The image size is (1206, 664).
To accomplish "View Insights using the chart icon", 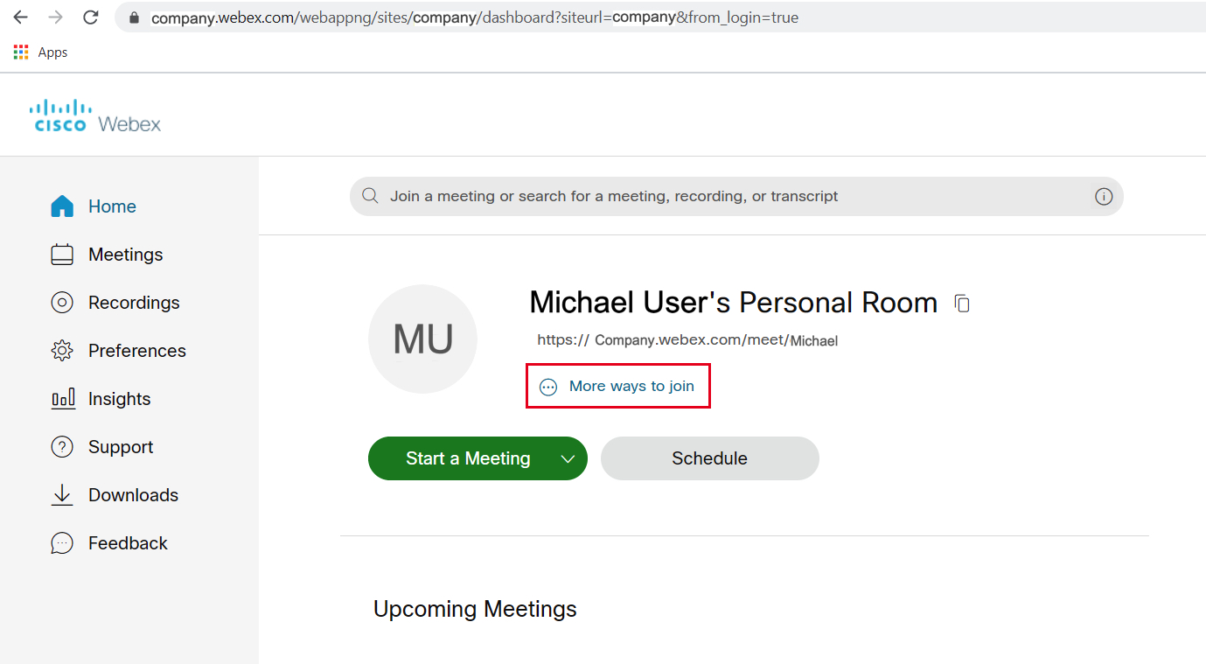I will point(62,398).
